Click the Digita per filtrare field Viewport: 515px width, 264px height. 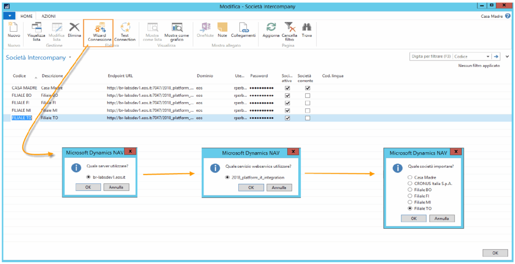pos(431,56)
